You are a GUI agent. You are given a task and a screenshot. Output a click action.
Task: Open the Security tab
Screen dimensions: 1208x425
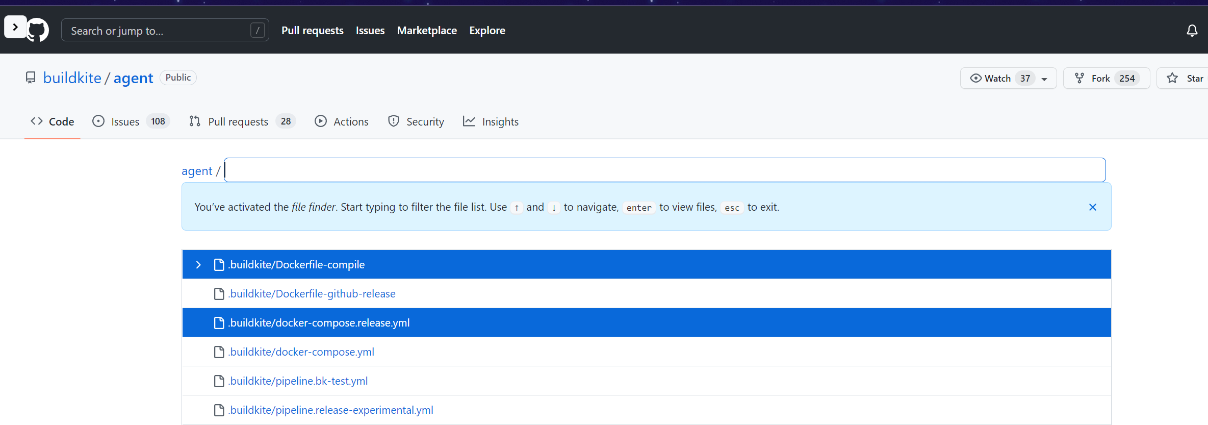coord(416,121)
